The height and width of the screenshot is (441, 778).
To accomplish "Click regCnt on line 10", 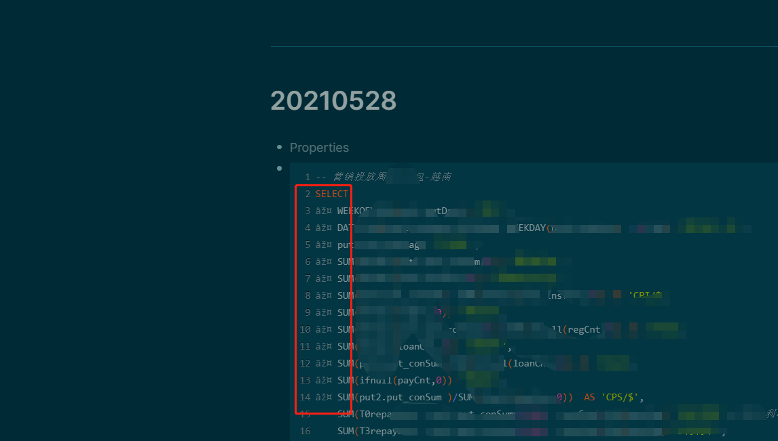I will (x=584, y=330).
